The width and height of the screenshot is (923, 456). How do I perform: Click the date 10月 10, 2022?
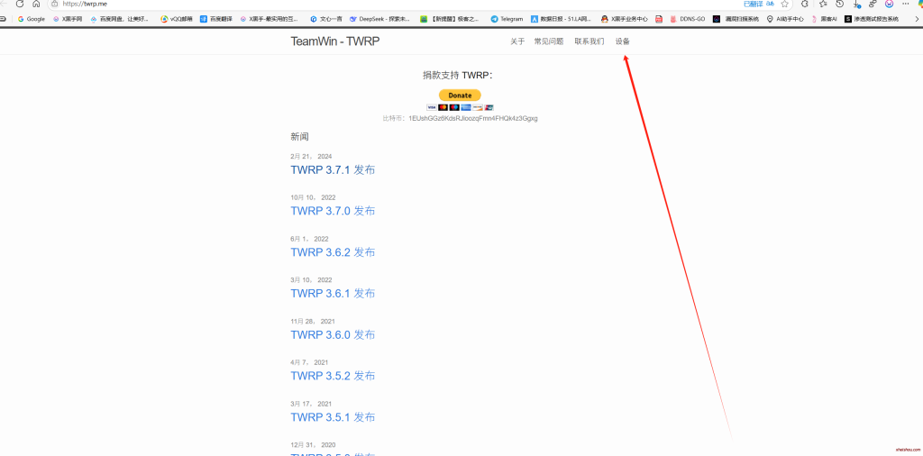(313, 197)
